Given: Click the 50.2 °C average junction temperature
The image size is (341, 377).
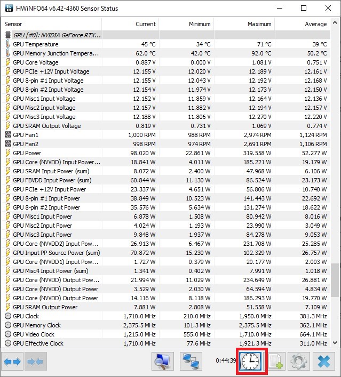Looking at the screenshot, I should pyautogui.click(x=317, y=53).
